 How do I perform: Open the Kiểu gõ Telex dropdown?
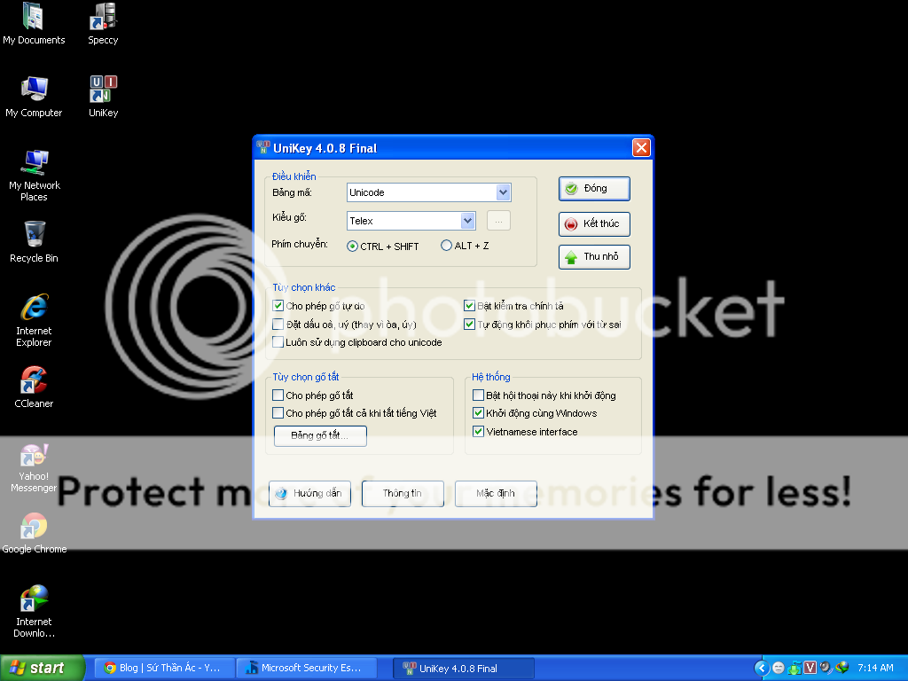coord(468,221)
